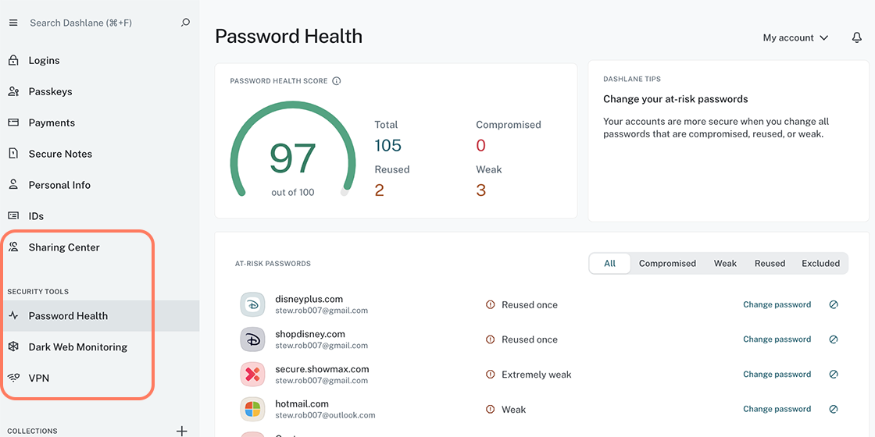875x437 pixels.
Task: Select the All filter tab
Action: tap(609, 263)
